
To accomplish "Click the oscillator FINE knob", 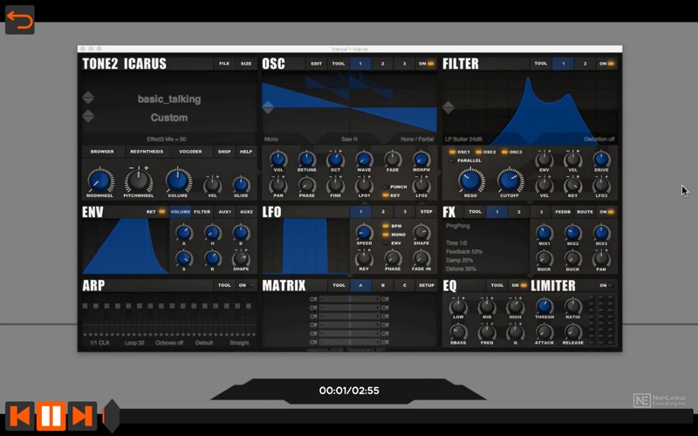I will [x=335, y=184].
